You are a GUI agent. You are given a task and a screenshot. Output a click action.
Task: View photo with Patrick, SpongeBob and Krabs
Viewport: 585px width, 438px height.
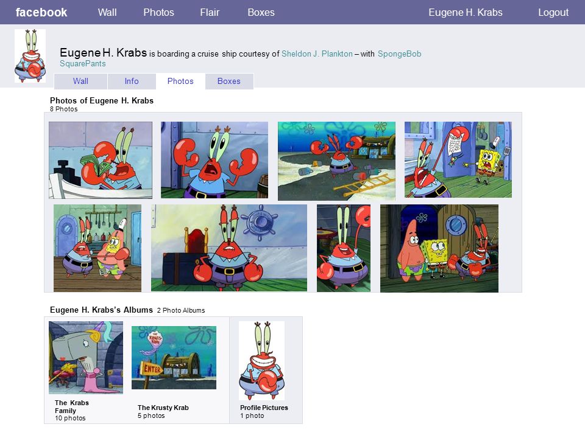(439, 248)
